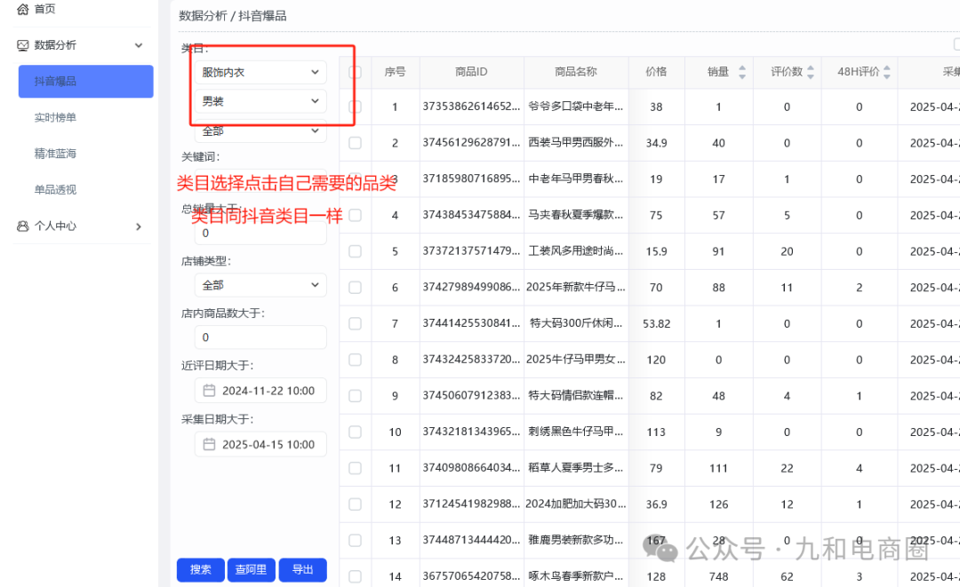Click the 采集日期大于 date field

pyautogui.click(x=260, y=444)
